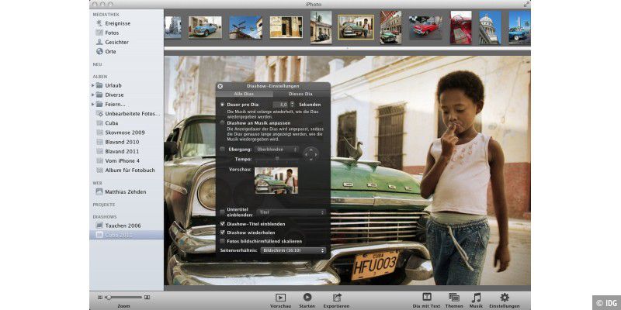Screen dimensions: 621x310
Task: Switch to the Dieses Dia tab
Action: 300,94
